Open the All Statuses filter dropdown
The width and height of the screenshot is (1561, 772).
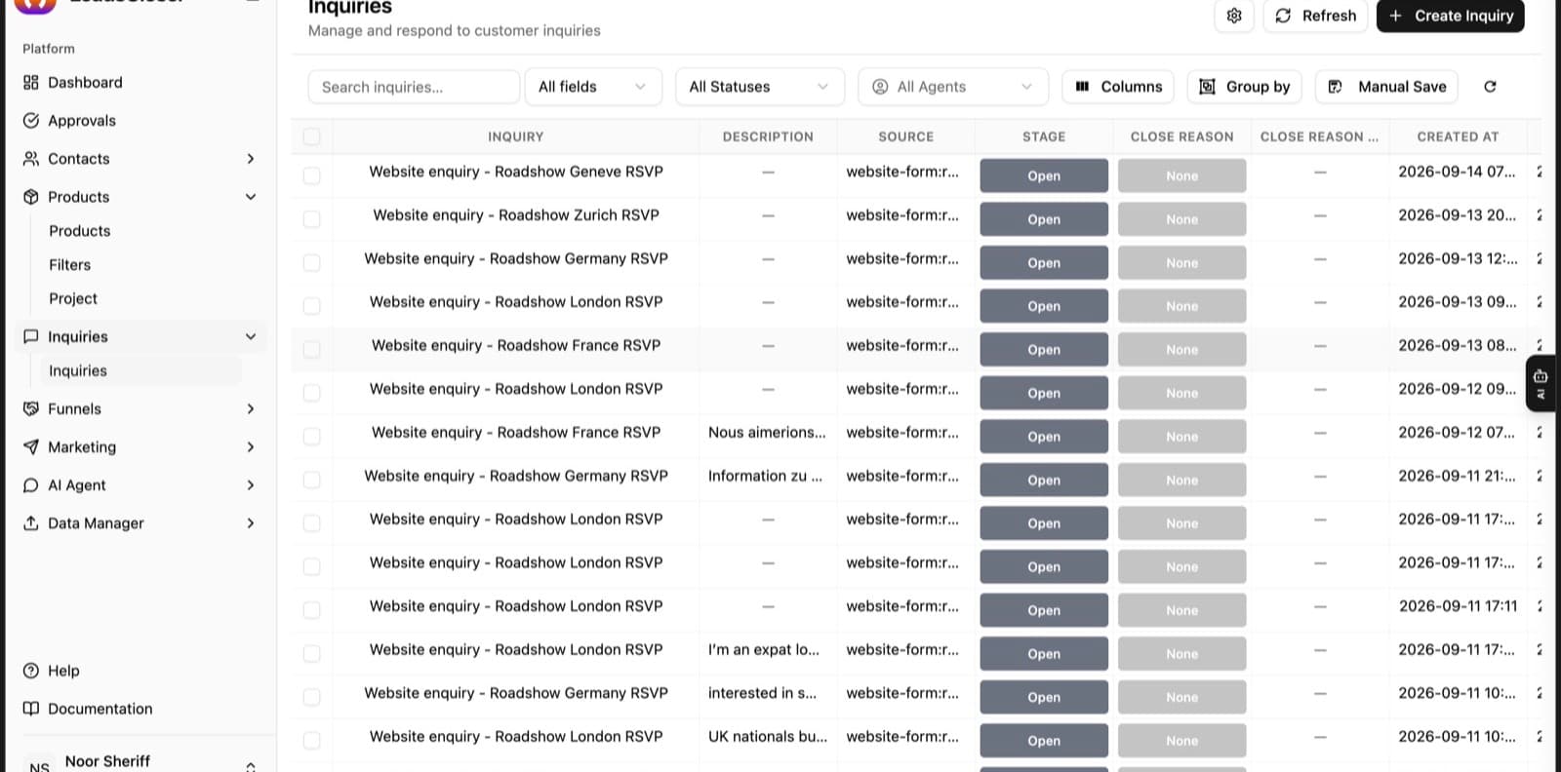point(760,87)
